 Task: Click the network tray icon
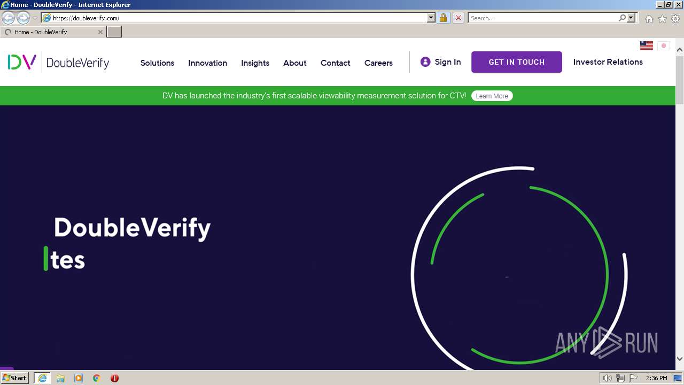pyautogui.click(x=620, y=378)
